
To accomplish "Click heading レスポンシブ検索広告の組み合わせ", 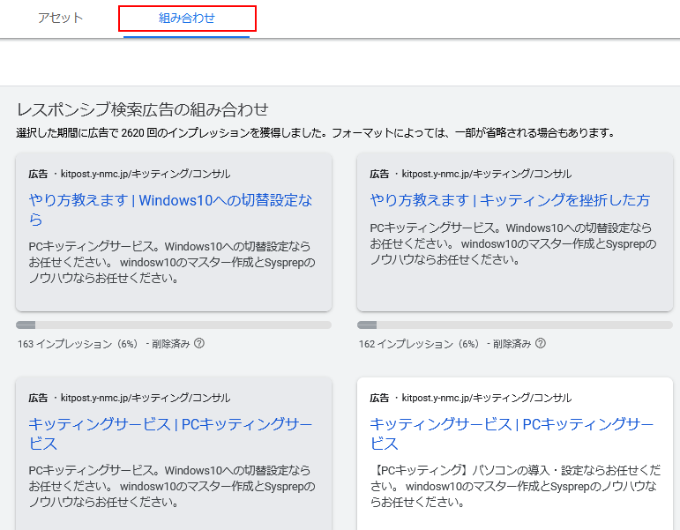I will (x=142, y=109).
